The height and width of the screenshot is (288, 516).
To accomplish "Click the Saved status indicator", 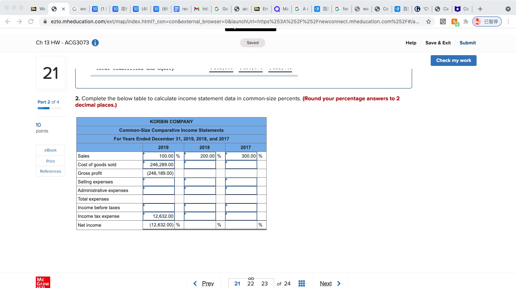I will [253, 43].
